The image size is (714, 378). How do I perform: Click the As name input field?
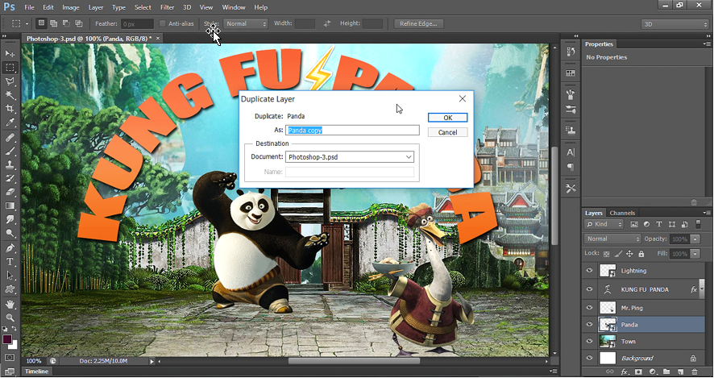pyautogui.click(x=352, y=131)
